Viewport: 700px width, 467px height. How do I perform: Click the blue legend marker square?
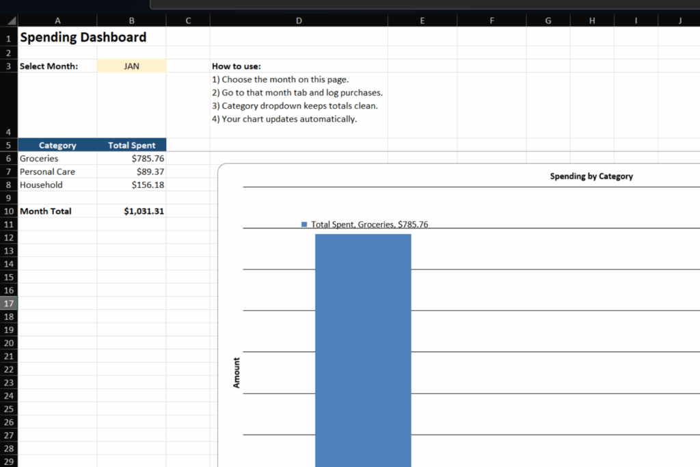[304, 224]
